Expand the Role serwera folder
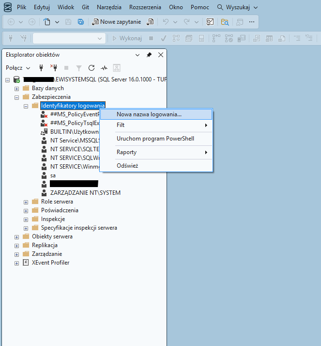Viewport: 321px width, 346px height. [26, 202]
